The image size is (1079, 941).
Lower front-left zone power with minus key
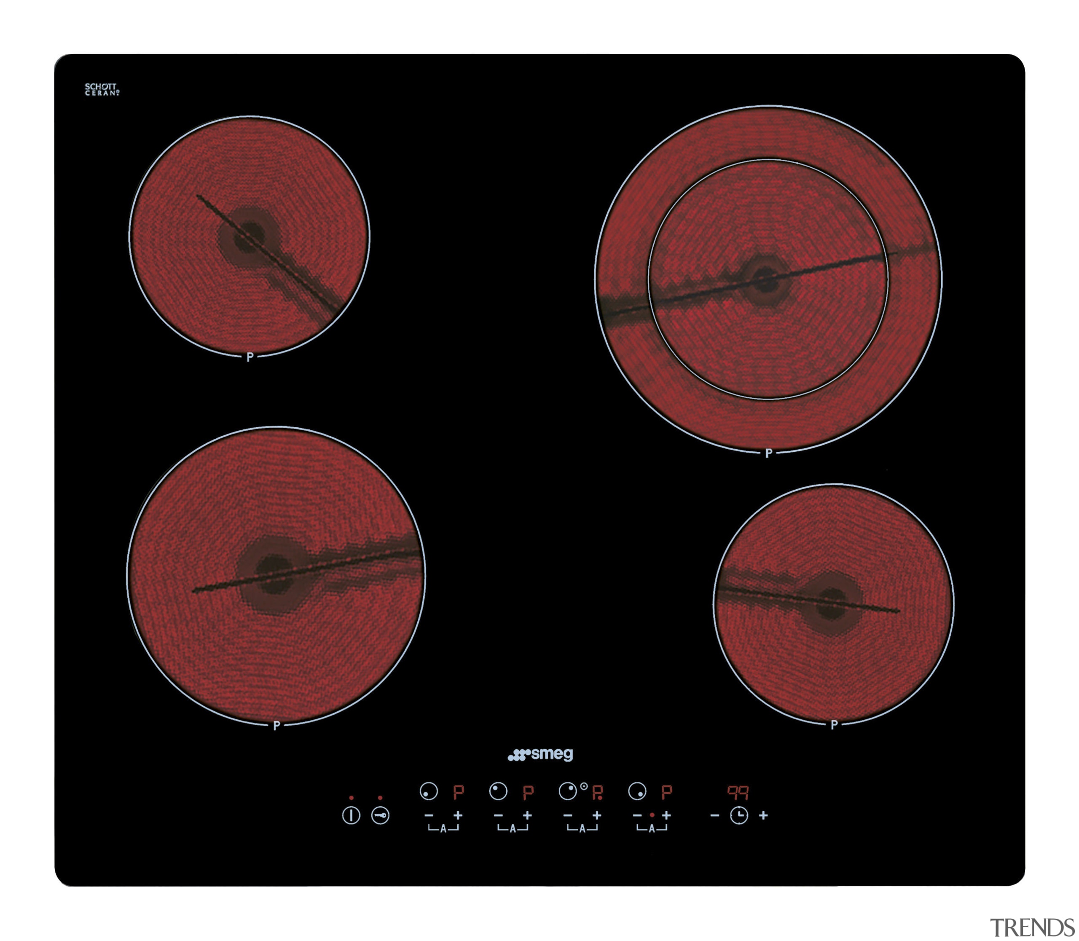pos(429,815)
